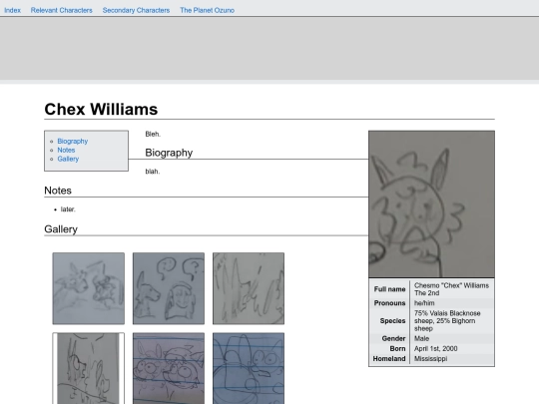Viewport: 539px width, 404px height.
Task: Select the Homeland label in infobox
Action: 389,359
